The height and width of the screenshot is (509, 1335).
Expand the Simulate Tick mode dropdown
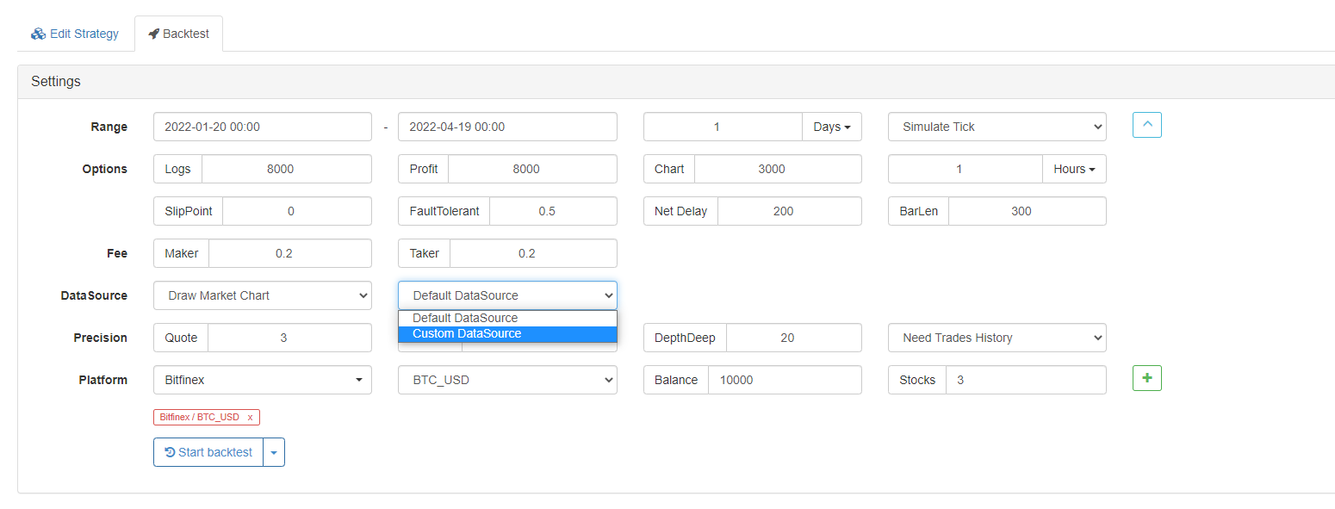coord(997,127)
